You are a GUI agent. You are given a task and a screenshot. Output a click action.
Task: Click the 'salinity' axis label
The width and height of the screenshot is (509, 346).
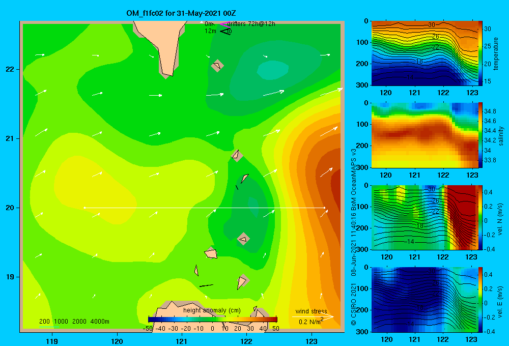[x=501, y=136]
